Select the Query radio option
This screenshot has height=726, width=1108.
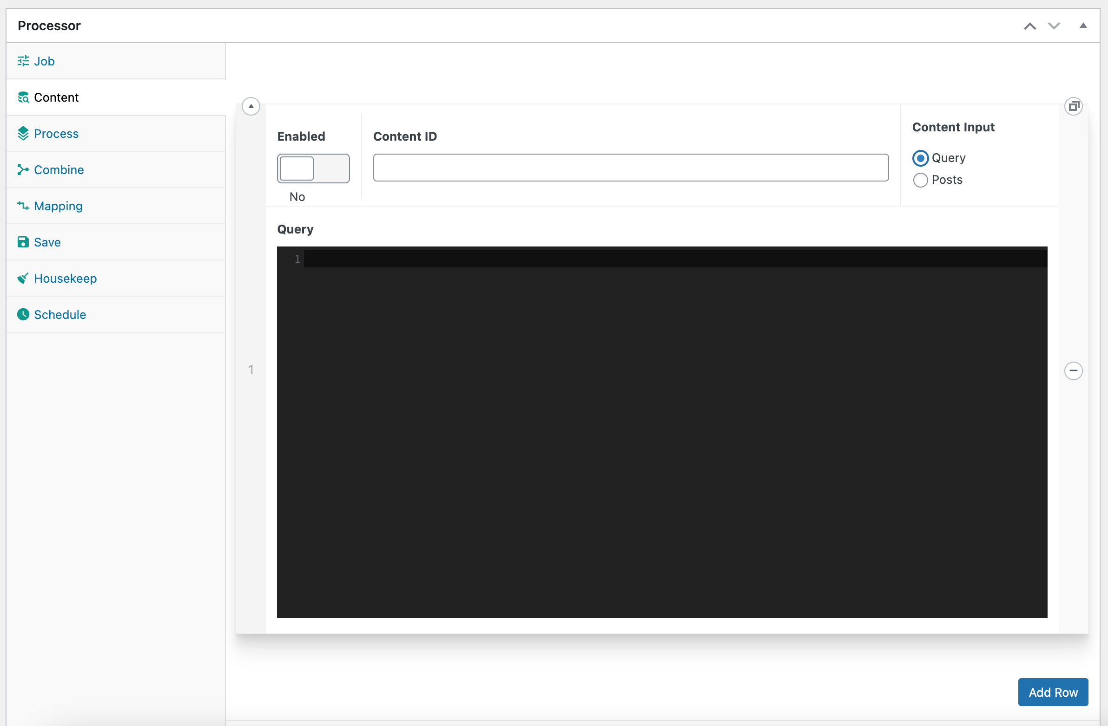click(920, 158)
